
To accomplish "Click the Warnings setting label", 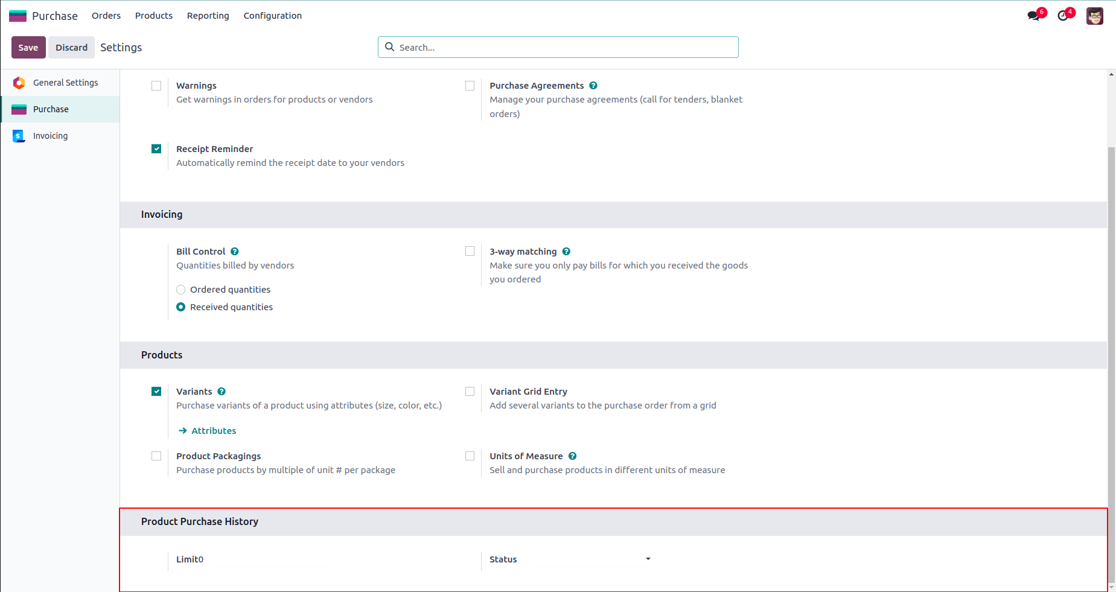I will 196,86.
